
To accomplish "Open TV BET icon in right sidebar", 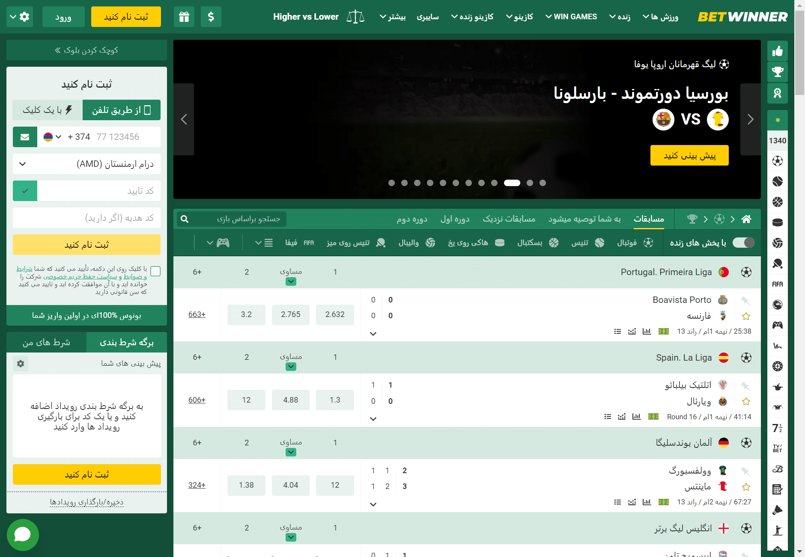I will click(778, 448).
